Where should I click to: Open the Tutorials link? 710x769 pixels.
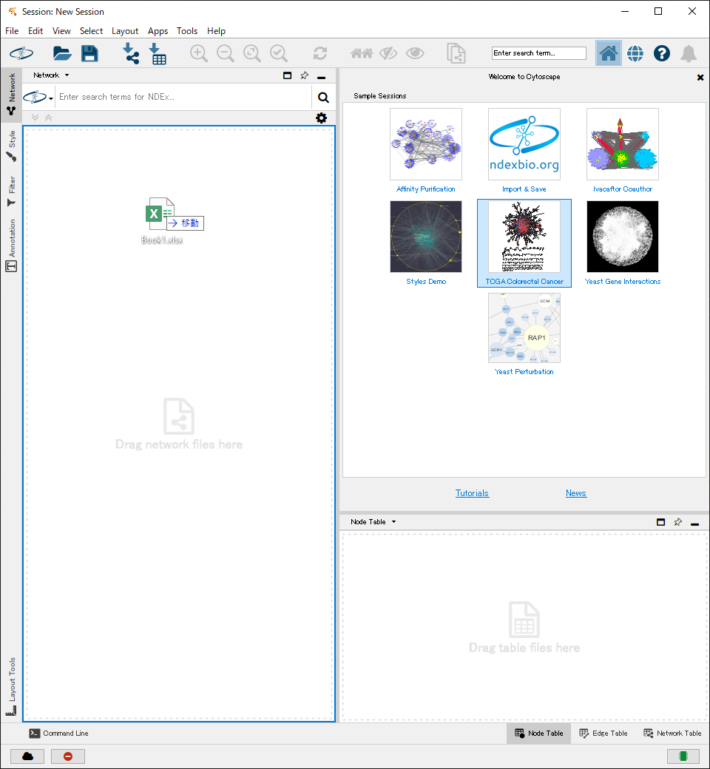tap(472, 493)
